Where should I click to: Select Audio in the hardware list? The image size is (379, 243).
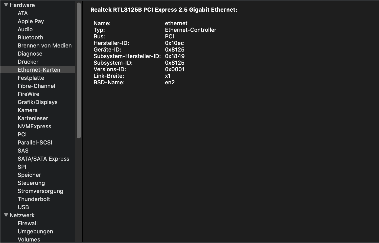pos(25,29)
